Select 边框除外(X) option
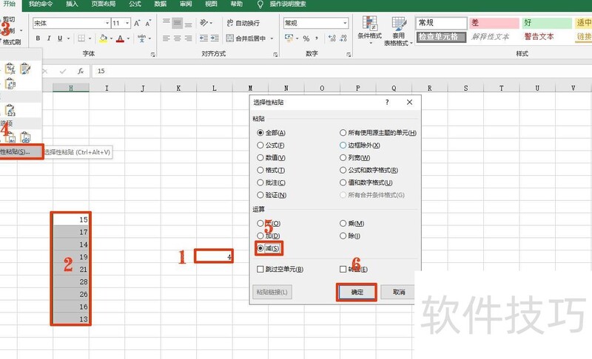The height and width of the screenshot is (359, 592). (360, 145)
